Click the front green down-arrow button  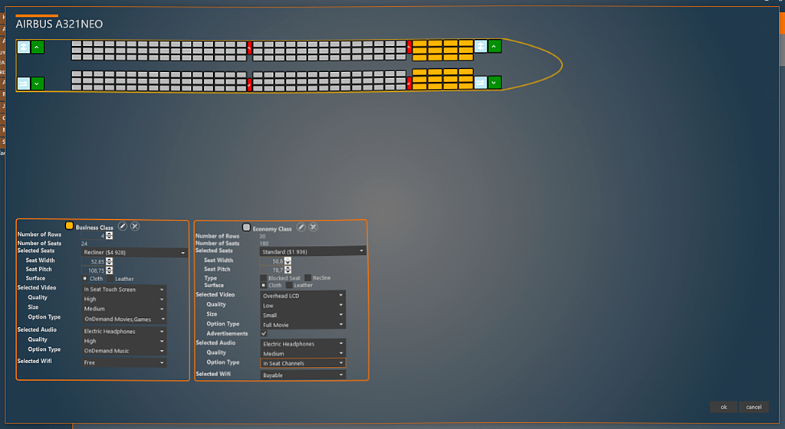494,83
